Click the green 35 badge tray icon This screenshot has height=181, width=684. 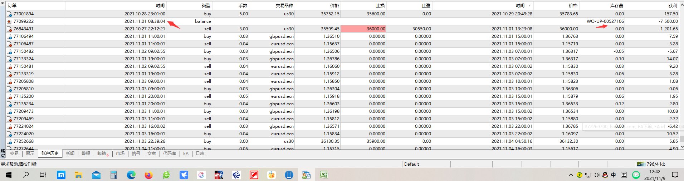point(636,175)
